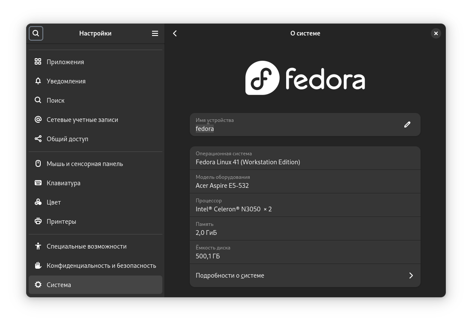This screenshot has height=326, width=472.
Task: Click the mouse icon for Мышь и сенсорная панель
Action: tap(38, 163)
